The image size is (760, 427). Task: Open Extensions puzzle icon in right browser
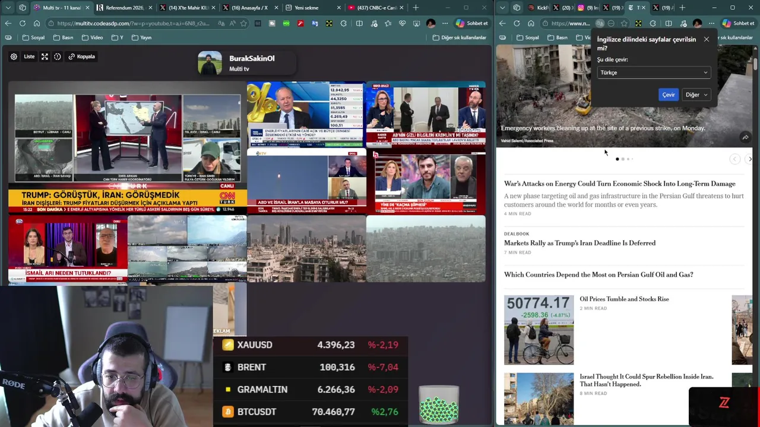(653, 23)
